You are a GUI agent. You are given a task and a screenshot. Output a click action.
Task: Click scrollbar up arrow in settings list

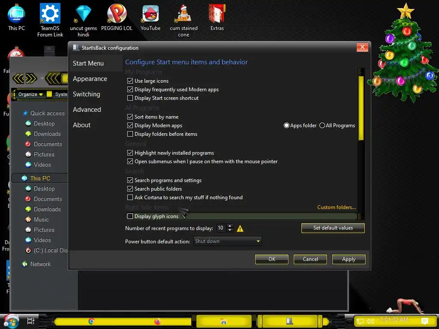tap(361, 71)
